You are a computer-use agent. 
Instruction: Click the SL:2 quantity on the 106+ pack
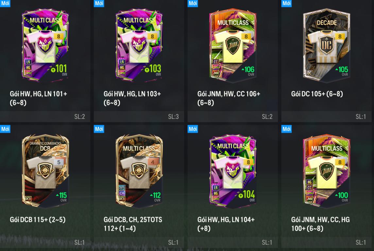pyautogui.click(x=267, y=117)
